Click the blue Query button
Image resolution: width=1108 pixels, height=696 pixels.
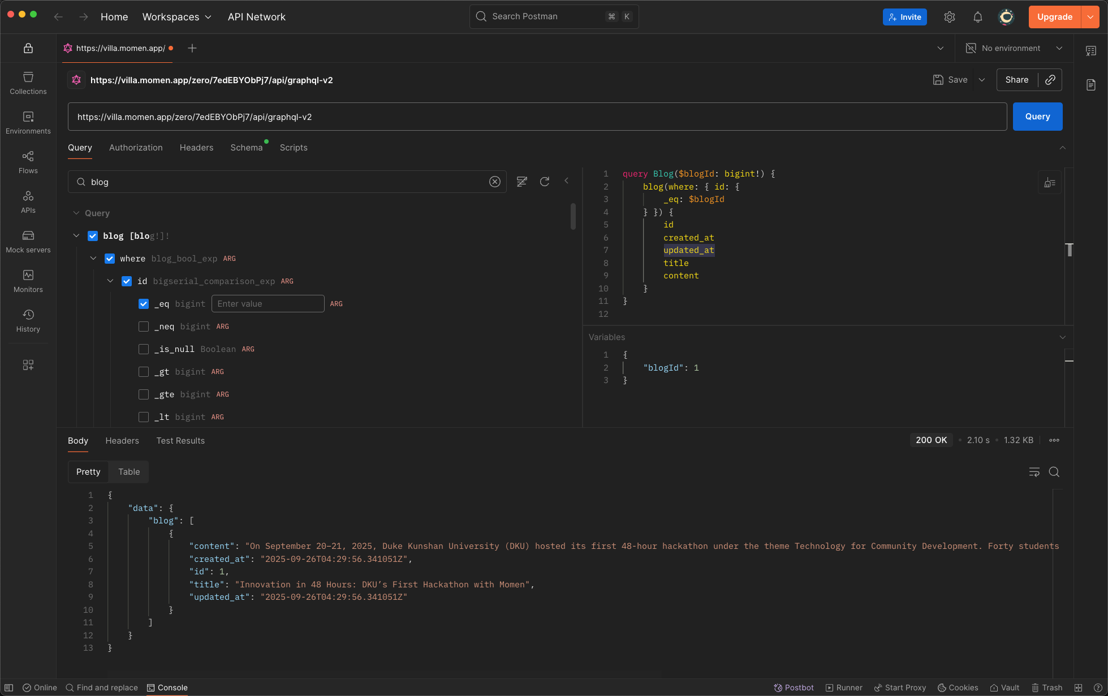point(1037,117)
